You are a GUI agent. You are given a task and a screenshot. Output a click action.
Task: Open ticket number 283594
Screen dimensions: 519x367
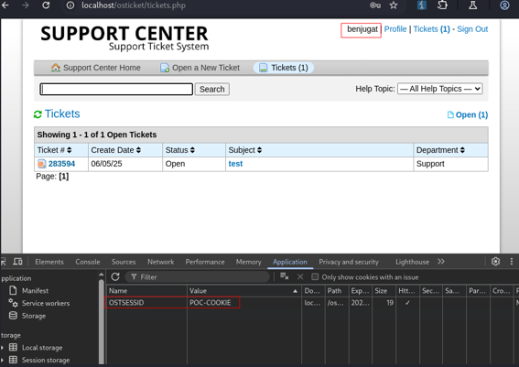(x=61, y=164)
